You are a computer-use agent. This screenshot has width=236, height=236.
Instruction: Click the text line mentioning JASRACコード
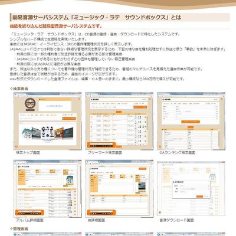[x=117, y=49]
